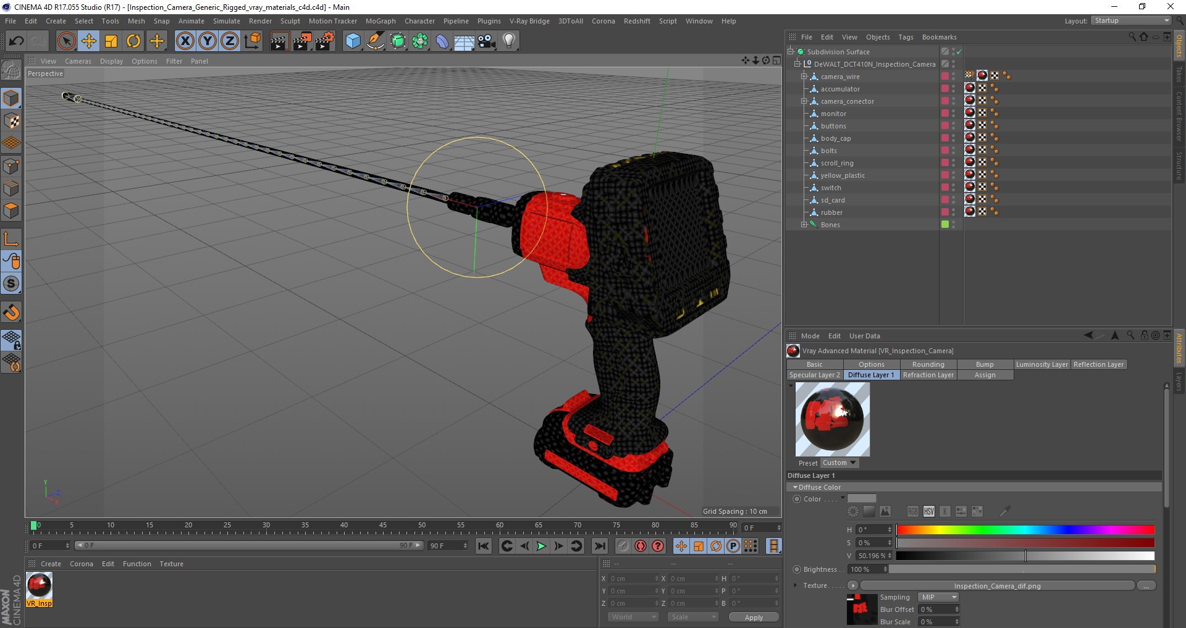Collapse the Diffuse Color section
1186x628 pixels.
click(795, 487)
